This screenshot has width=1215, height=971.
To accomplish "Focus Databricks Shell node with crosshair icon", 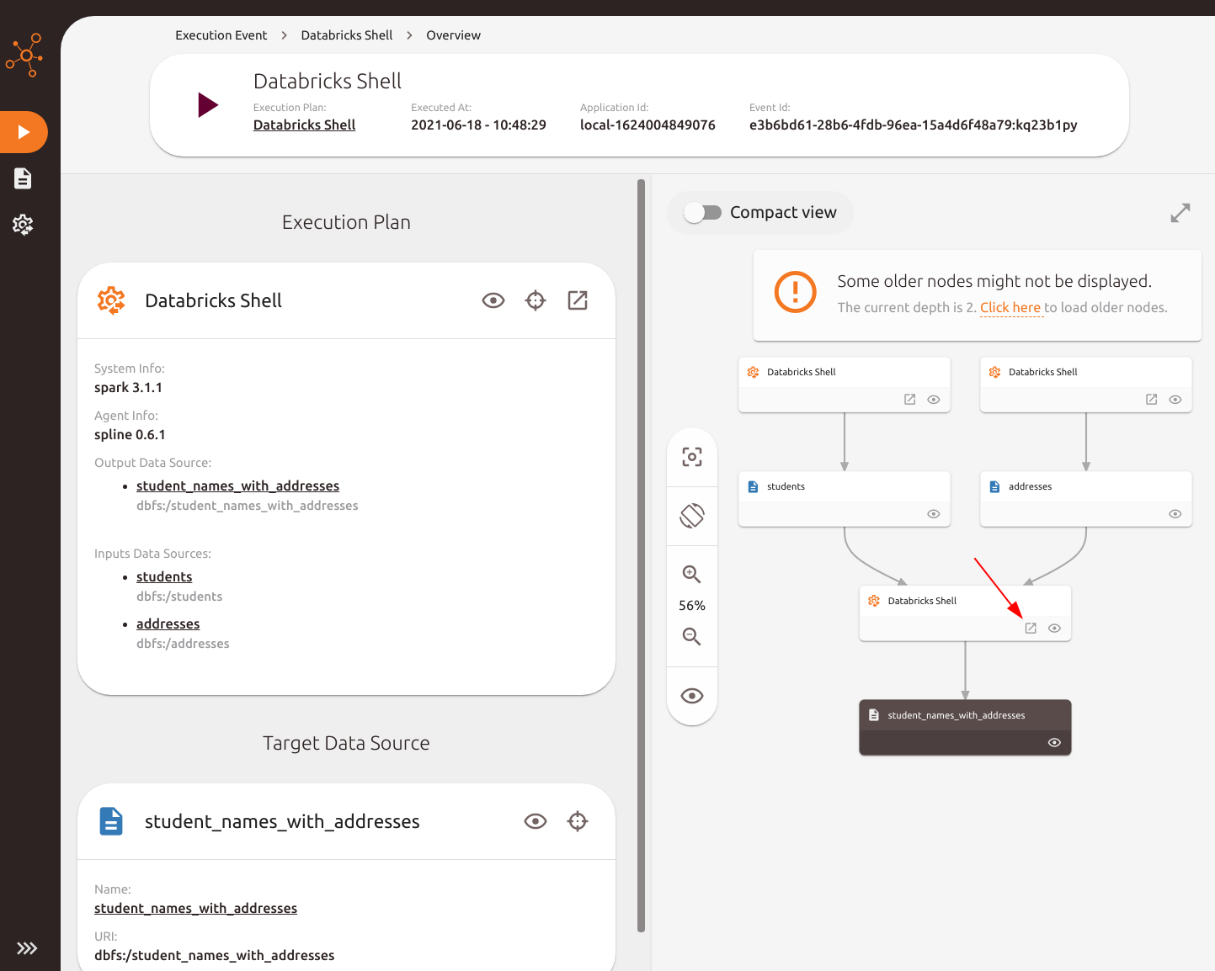I will pyautogui.click(x=536, y=300).
